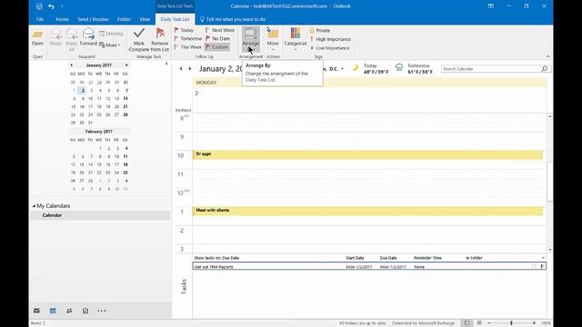The height and width of the screenshot is (327, 582).
Task: Switch to the Send / Receive tab
Action: point(93,19)
